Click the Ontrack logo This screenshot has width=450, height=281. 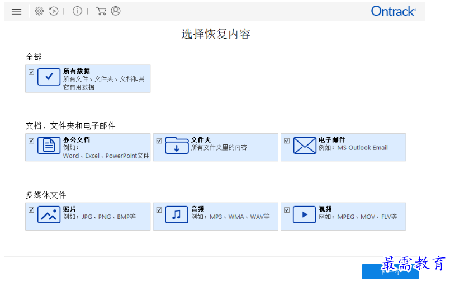[393, 11]
